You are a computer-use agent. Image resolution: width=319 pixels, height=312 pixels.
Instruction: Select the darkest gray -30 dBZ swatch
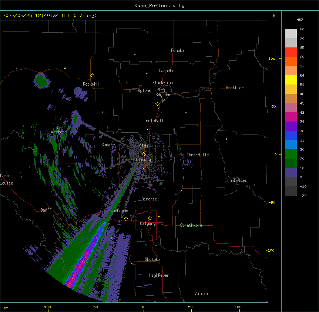coord(291,191)
